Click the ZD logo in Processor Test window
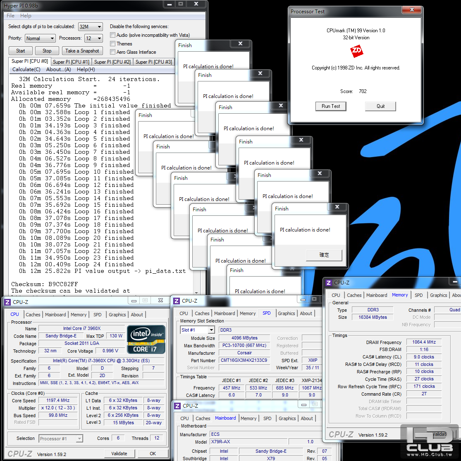This screenshot has height=461, width=461. [357, 51]
